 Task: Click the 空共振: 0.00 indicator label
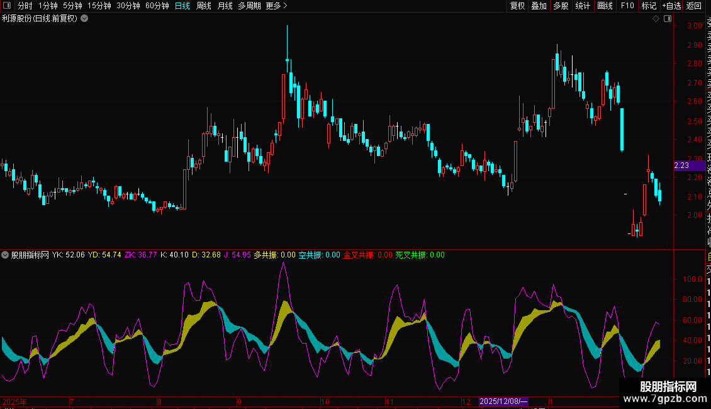tap(319, 255)
